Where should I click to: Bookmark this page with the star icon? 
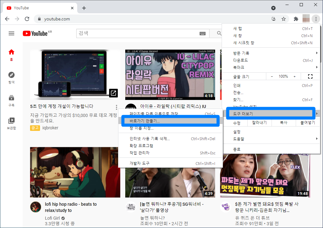(284, 19)
